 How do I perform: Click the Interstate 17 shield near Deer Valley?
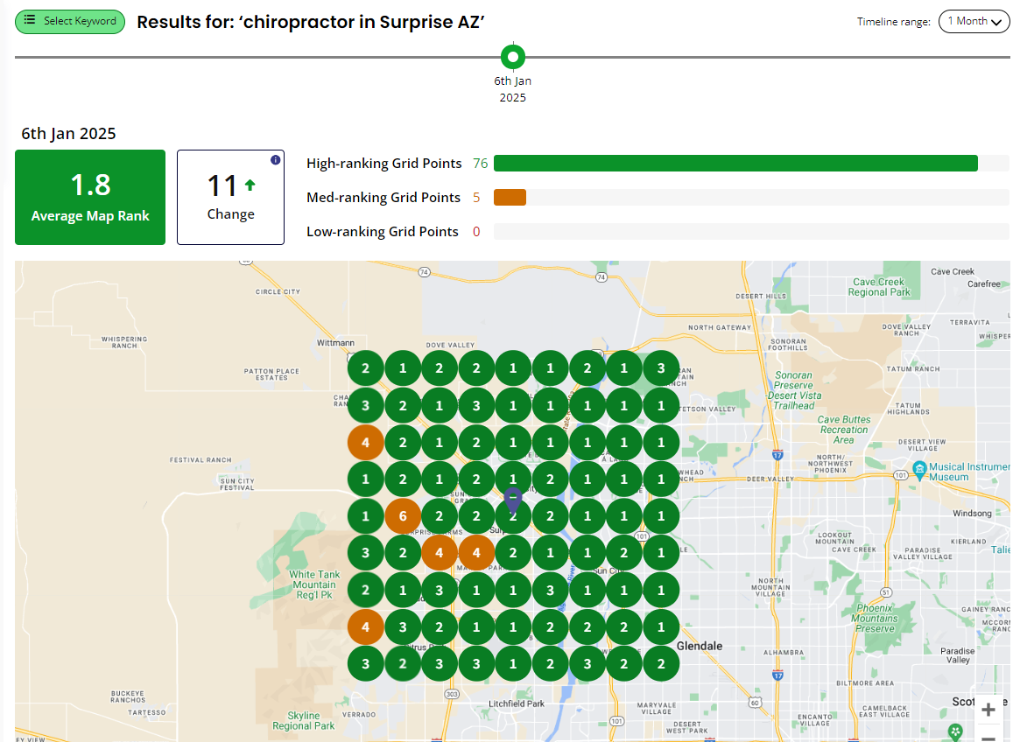(x=777, y=455)
